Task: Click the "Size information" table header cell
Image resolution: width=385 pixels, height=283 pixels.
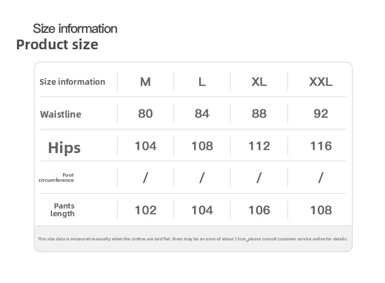Action: (x=72, y=82)
